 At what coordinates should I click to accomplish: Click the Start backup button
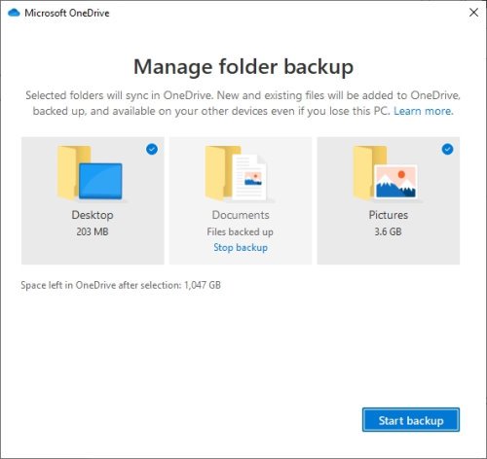click(411, 420)
